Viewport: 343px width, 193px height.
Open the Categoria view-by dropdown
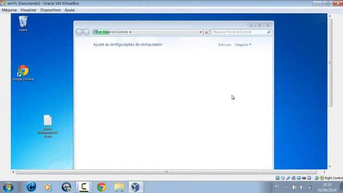click(243, 44)
